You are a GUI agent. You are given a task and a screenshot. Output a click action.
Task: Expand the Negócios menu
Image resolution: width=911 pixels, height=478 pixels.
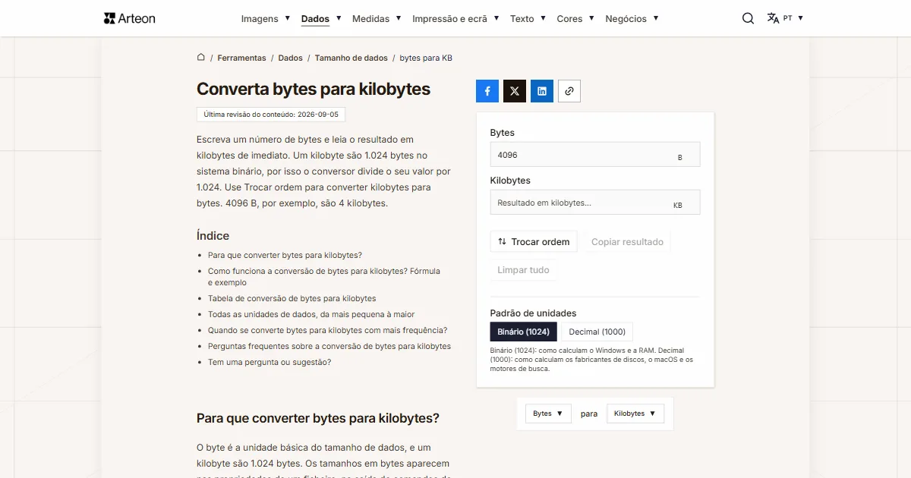pos(632,18)
